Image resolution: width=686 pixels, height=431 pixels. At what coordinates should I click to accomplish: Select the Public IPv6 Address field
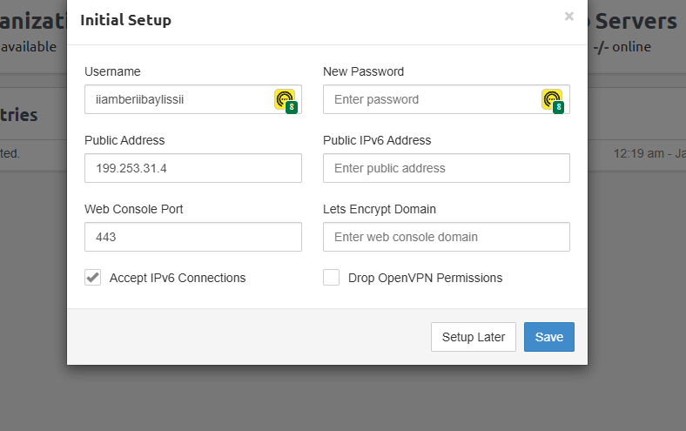[446, 168]
